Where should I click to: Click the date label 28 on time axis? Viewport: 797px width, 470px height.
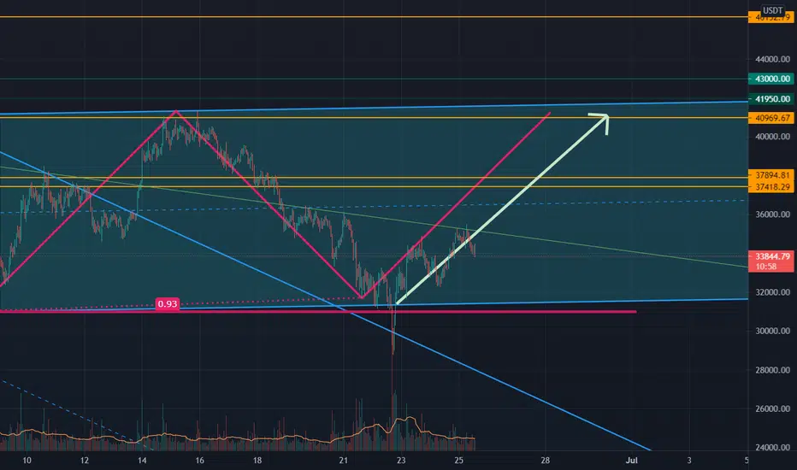pos(545,461)
